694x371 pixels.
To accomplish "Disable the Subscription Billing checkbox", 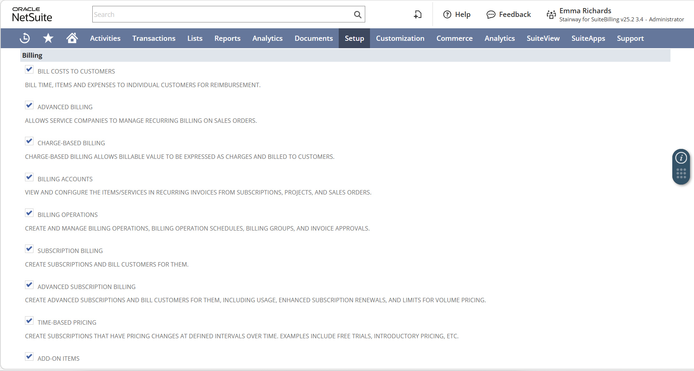I will pos(29,249).
